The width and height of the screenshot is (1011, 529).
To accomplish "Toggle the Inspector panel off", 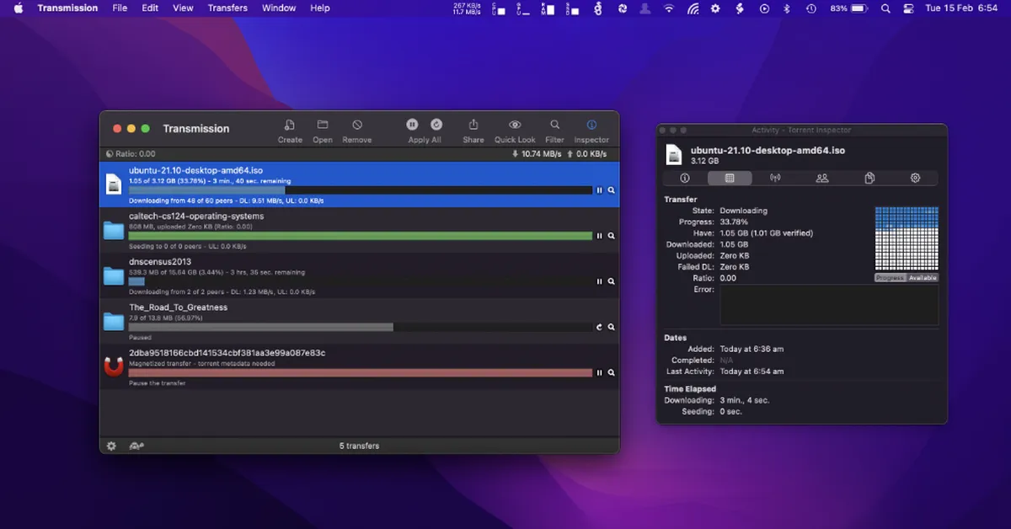I will (x=591, y=125).
